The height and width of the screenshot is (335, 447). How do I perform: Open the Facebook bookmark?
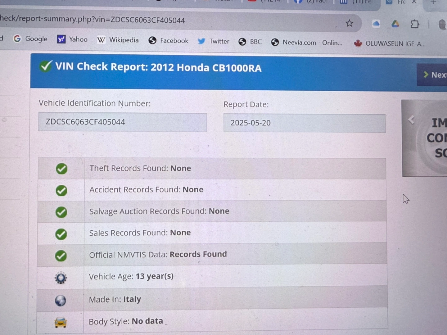click(168, 41)
